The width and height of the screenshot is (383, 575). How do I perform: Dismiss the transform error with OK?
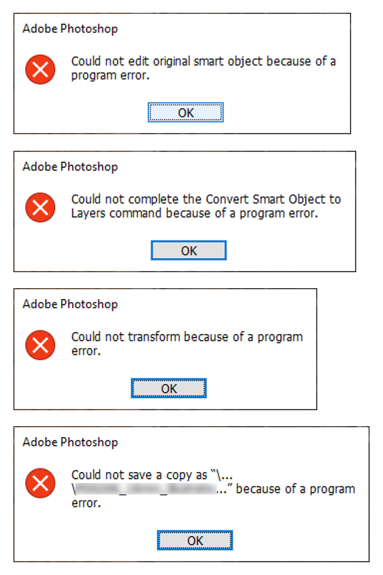[x=169, y=388]
